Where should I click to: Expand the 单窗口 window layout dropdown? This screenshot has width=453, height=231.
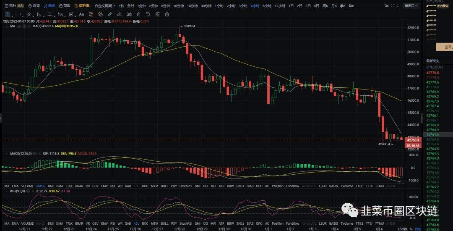[410, 6]
